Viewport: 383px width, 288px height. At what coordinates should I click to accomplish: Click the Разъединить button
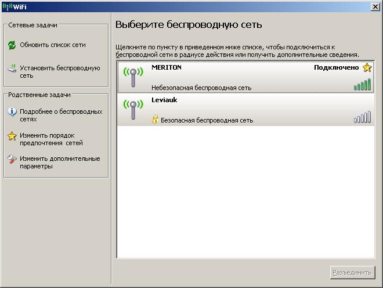click(x=352, y=272)
